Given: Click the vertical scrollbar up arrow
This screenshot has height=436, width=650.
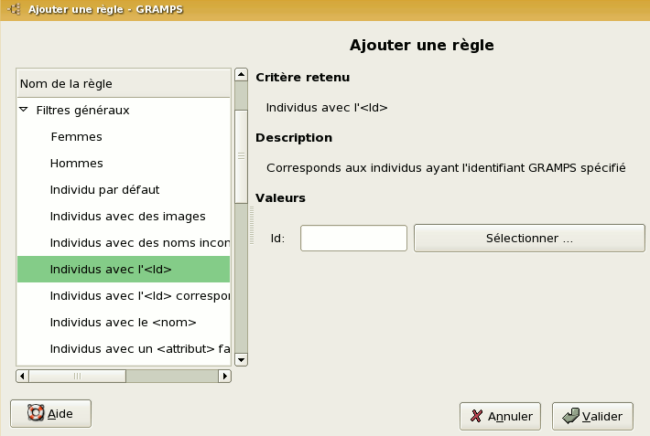Looking at the screenshot, I should tap(242, 75).
